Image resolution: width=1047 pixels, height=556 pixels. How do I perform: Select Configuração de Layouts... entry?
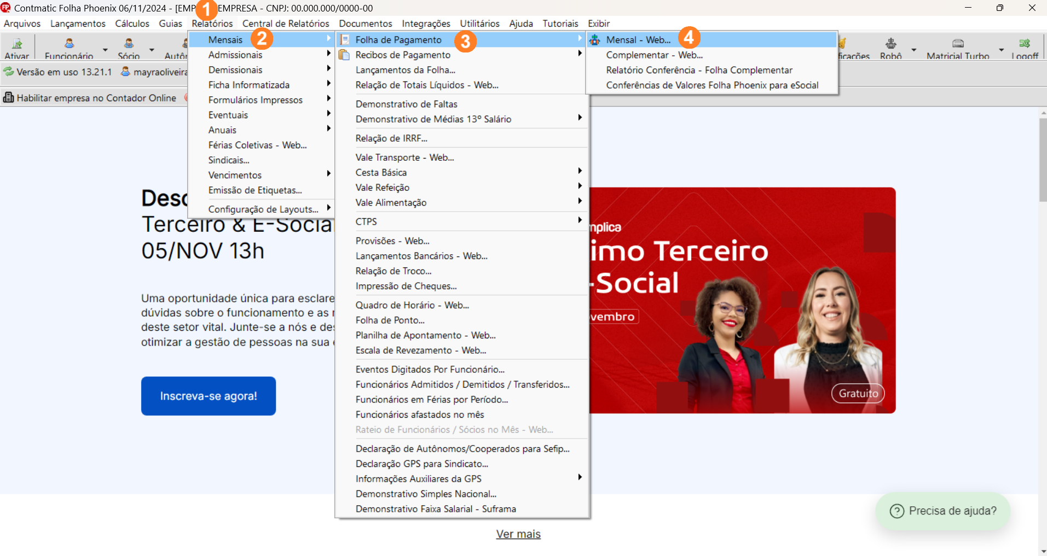[x=261, y=209]
